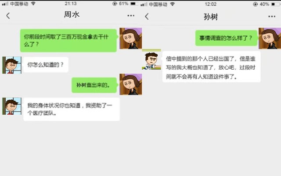Tap 周水's avatar beside 医疗团队 message
The height and width of the screenshot is (176, 281).
tap(12, 106)
